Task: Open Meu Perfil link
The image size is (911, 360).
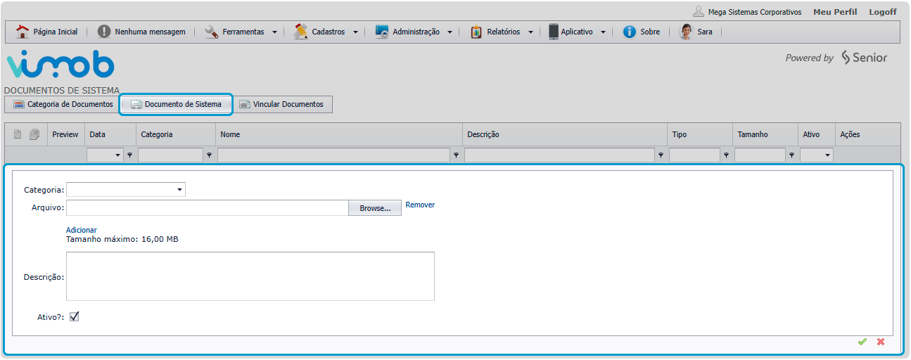Action: tap(835, 12)
